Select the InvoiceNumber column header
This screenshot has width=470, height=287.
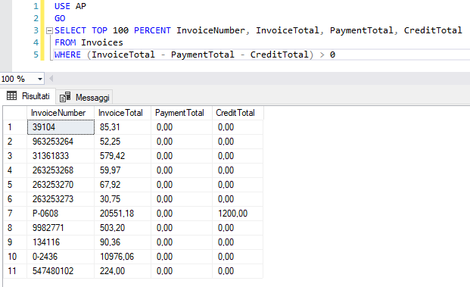click(x=61, y=113)
